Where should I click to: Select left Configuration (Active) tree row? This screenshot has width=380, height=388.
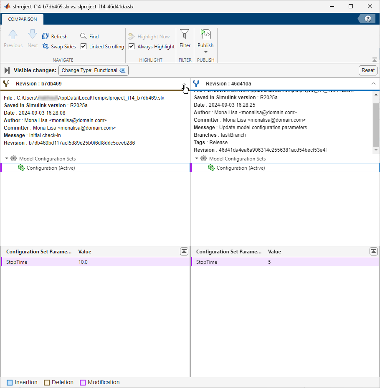point(95,168)
